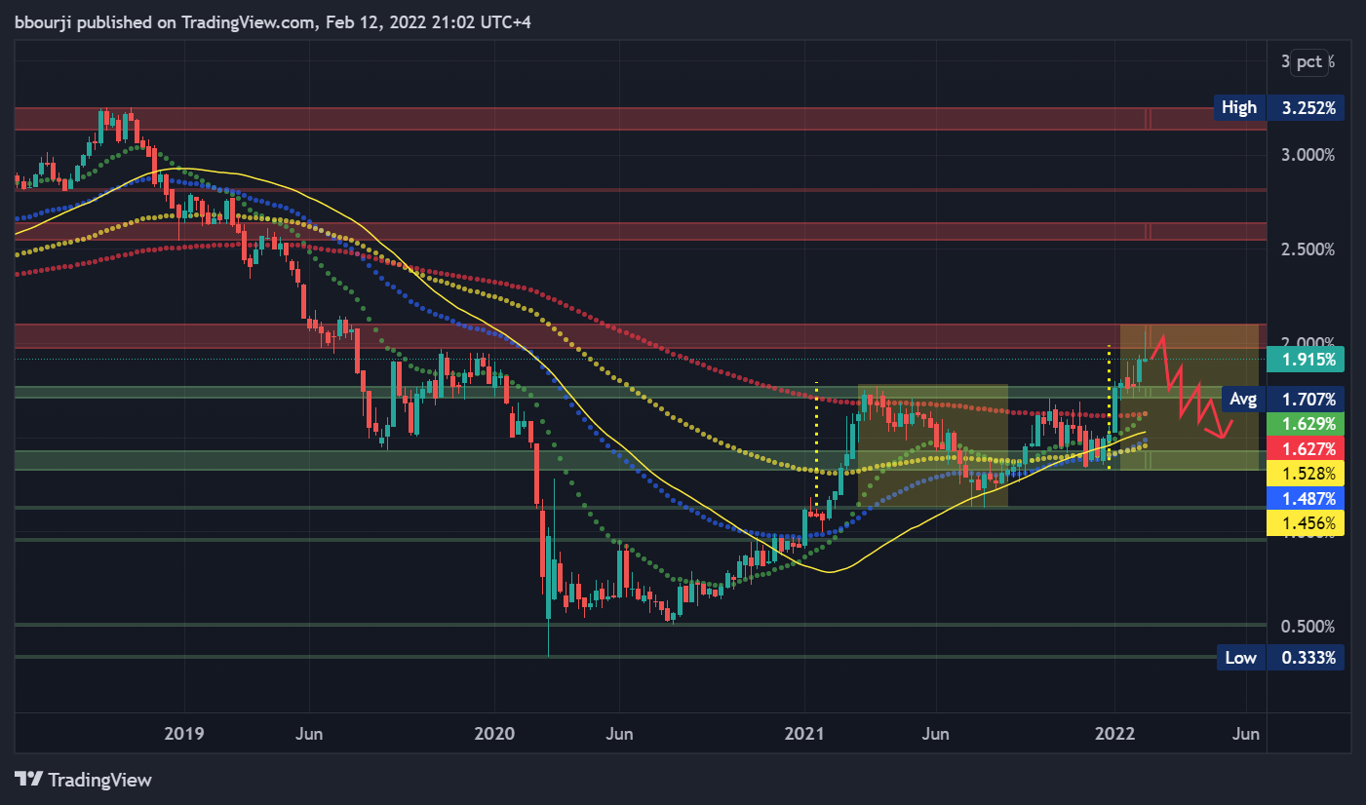Click the 0.500% price axis tick
The image size is (1366, 805).
[x=1307, y=626]
